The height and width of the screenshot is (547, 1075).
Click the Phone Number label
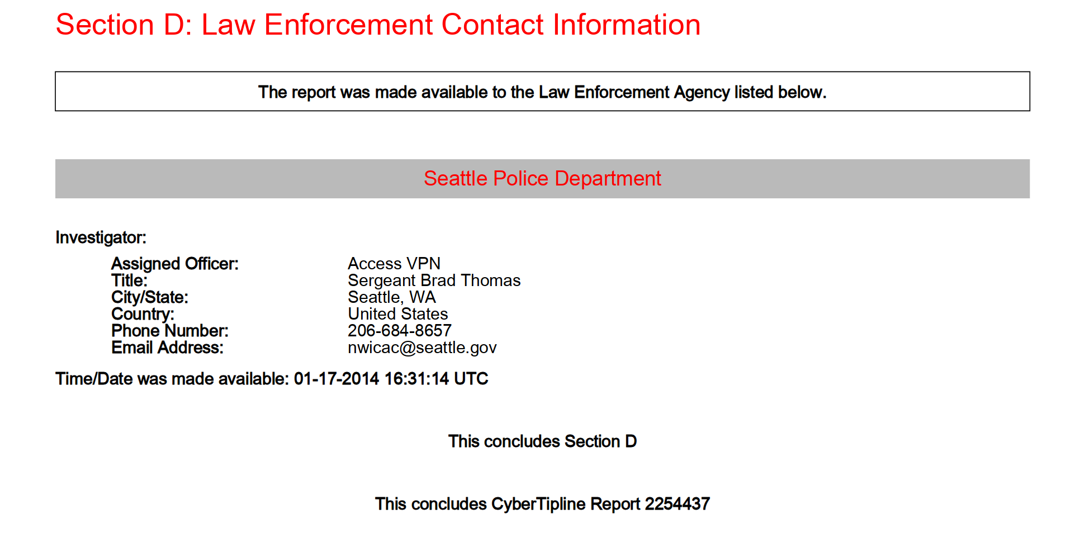(x=169, y=331)
